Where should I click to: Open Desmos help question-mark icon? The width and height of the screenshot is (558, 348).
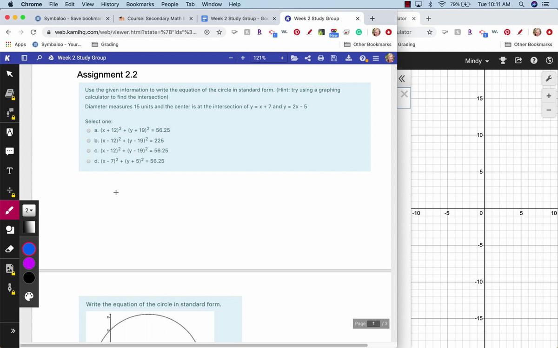534,61
